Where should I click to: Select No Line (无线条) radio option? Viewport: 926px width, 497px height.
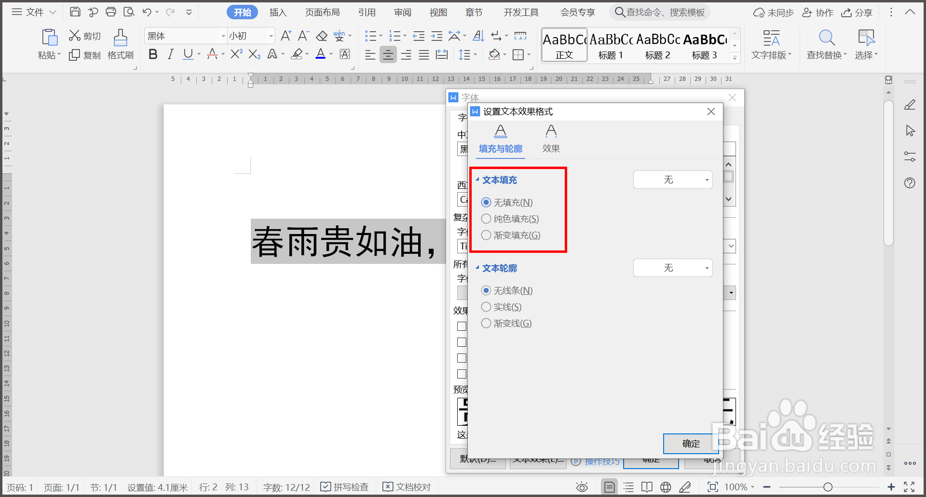tap(507, 290)
